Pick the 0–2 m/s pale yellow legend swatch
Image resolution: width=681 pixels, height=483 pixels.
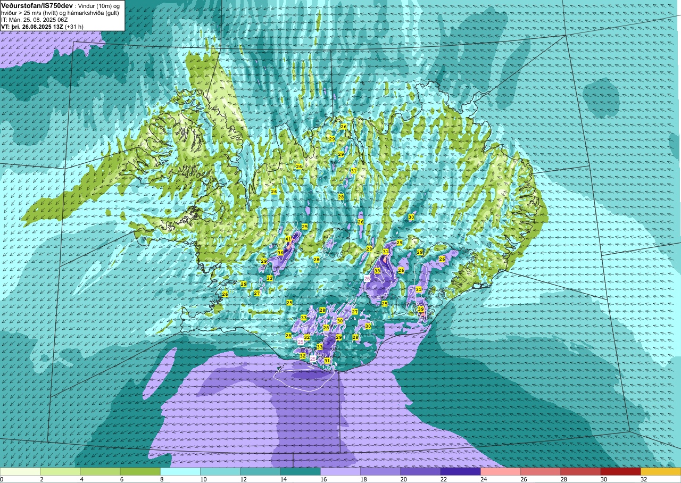(20, 471)
